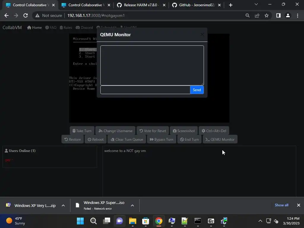The width and height of the screenshot is (304, 228).
Task: Open the Discord link
Action: click(x=84, y=28)
